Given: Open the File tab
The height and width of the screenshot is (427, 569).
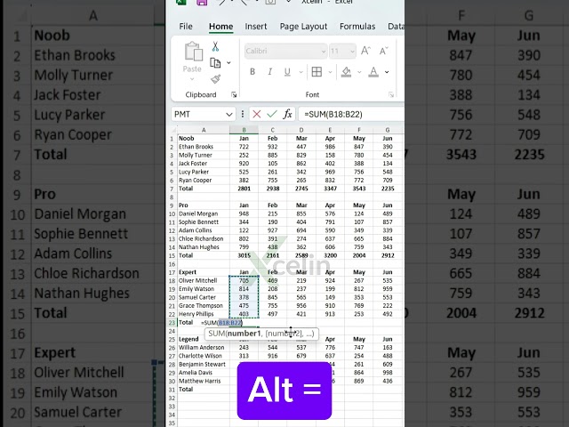Looking at the screenshot, I should (186, 27).
